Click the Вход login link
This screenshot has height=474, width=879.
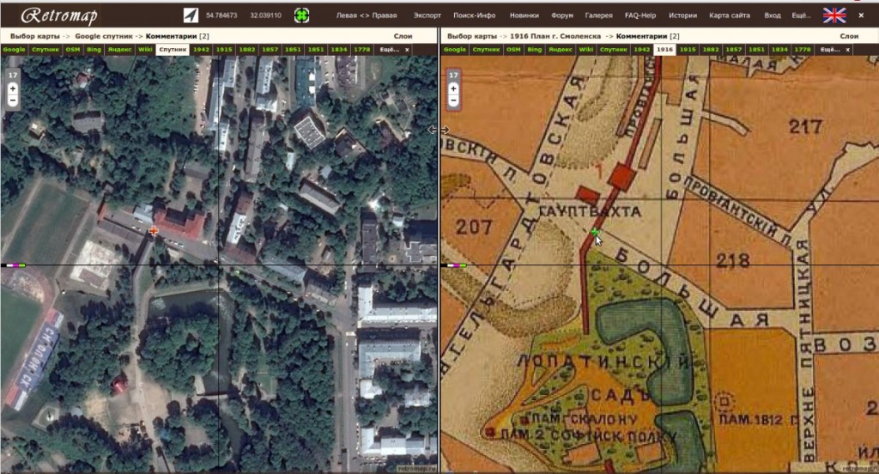(x=773, y=15)
